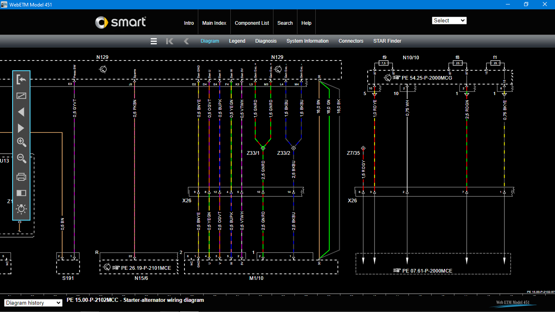
Task: Switch to the Legend tab
Action: click(237, 41)
